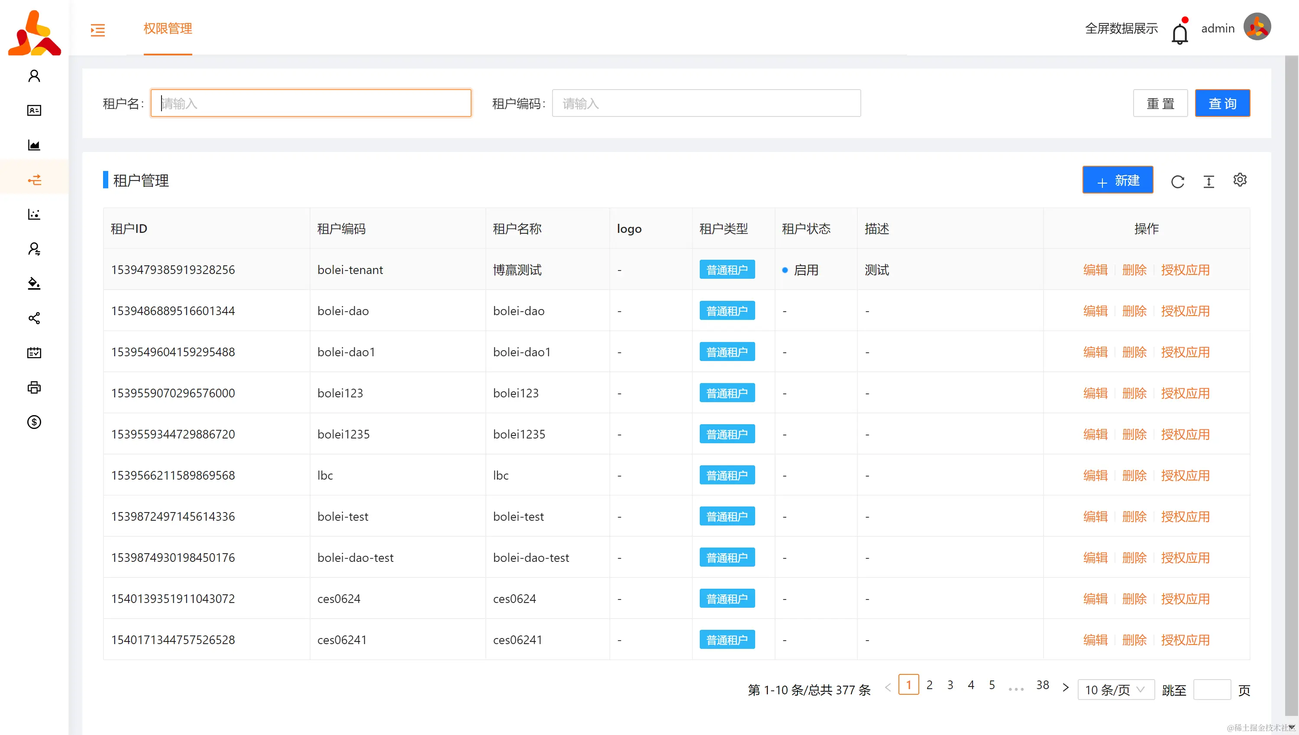Click the sidebar collapse menu icon
1299x735 pixels.
(x=97, y=30)
